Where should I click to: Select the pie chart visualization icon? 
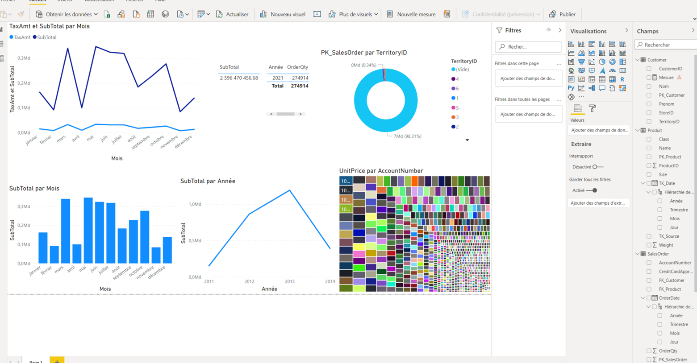tap(602, 62)
